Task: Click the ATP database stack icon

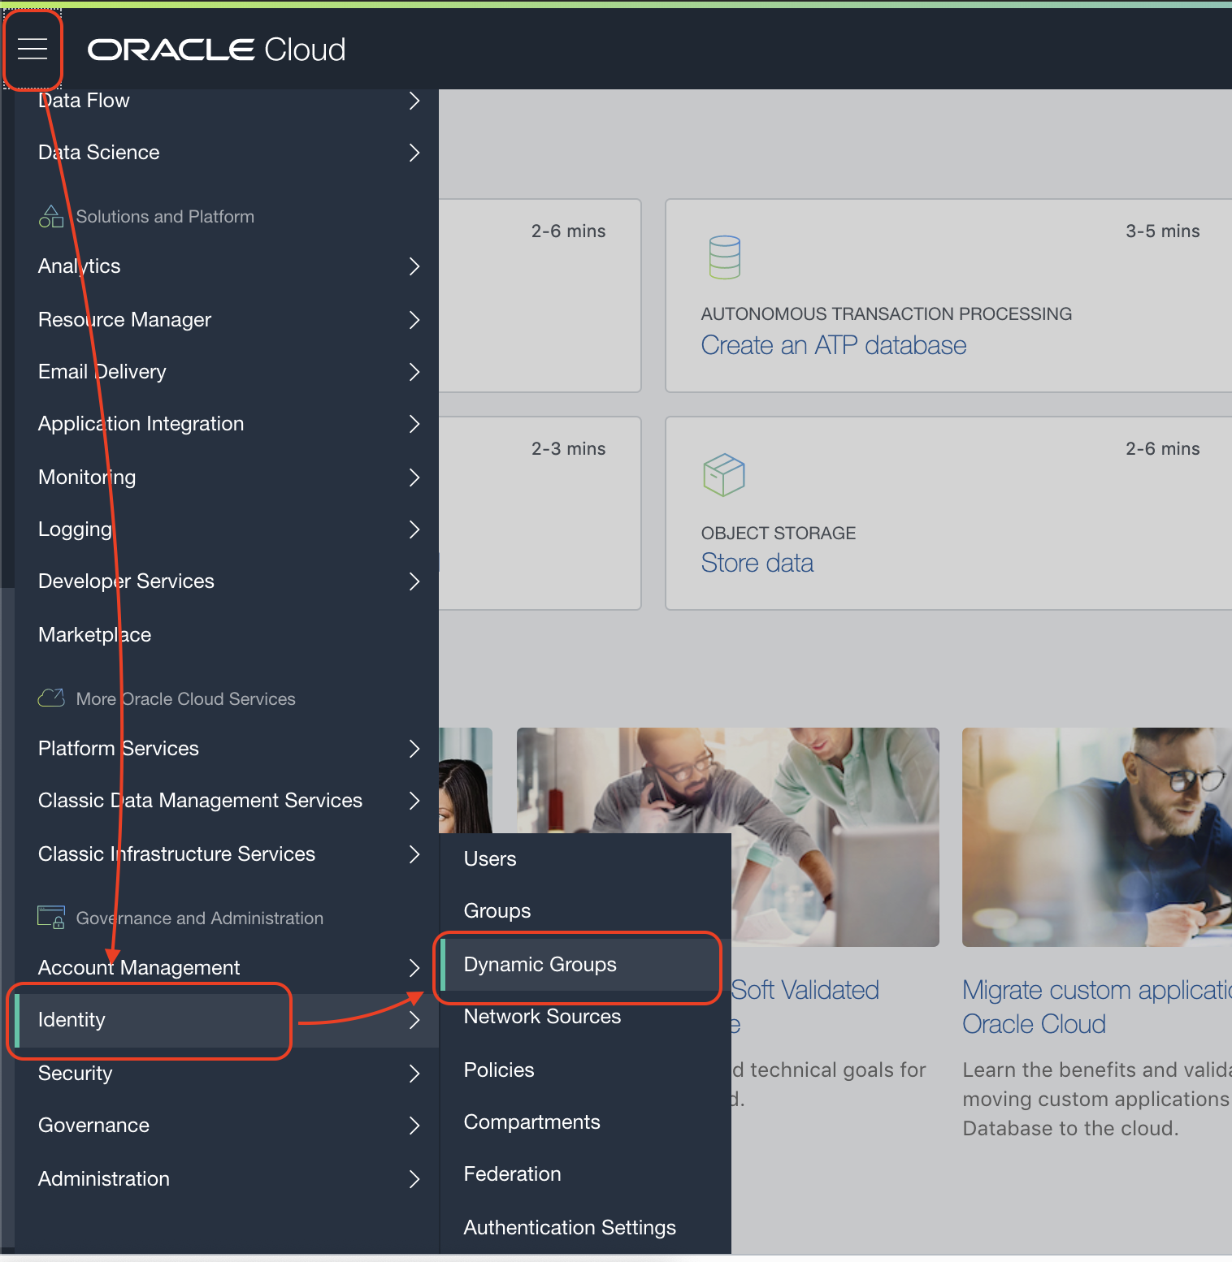Action: point(724,257)
